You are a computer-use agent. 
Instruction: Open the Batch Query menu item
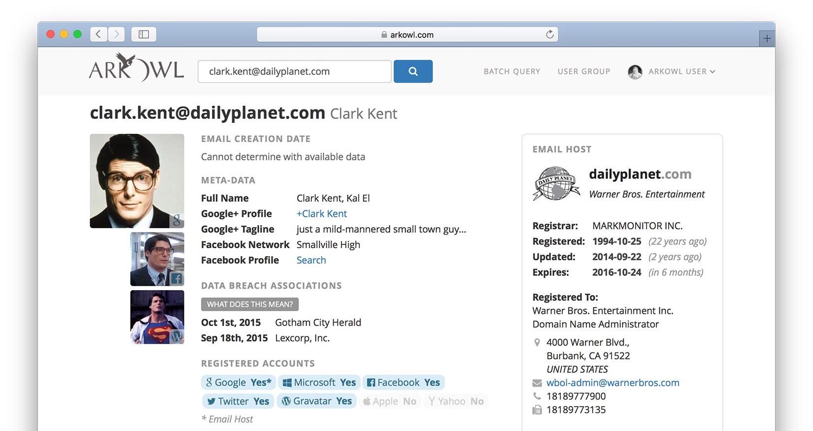[x=511, y=72]
